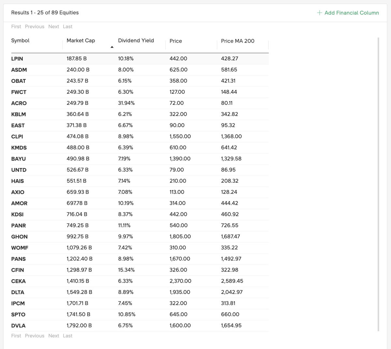Click the top Last pagination link
The image size is (391, 349).
click(x=68, y=27)
